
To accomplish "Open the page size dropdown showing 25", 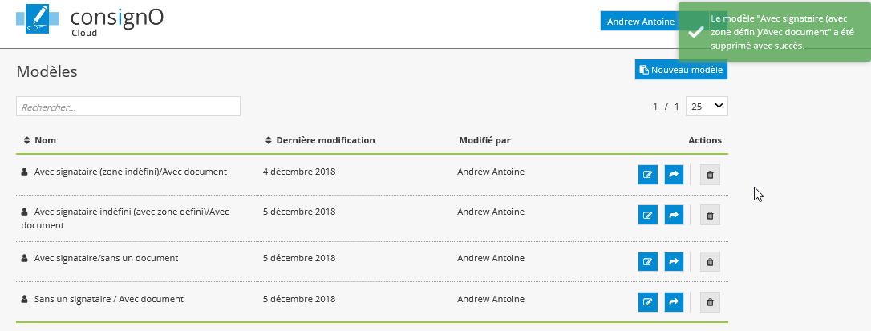I will click(707, 106).
